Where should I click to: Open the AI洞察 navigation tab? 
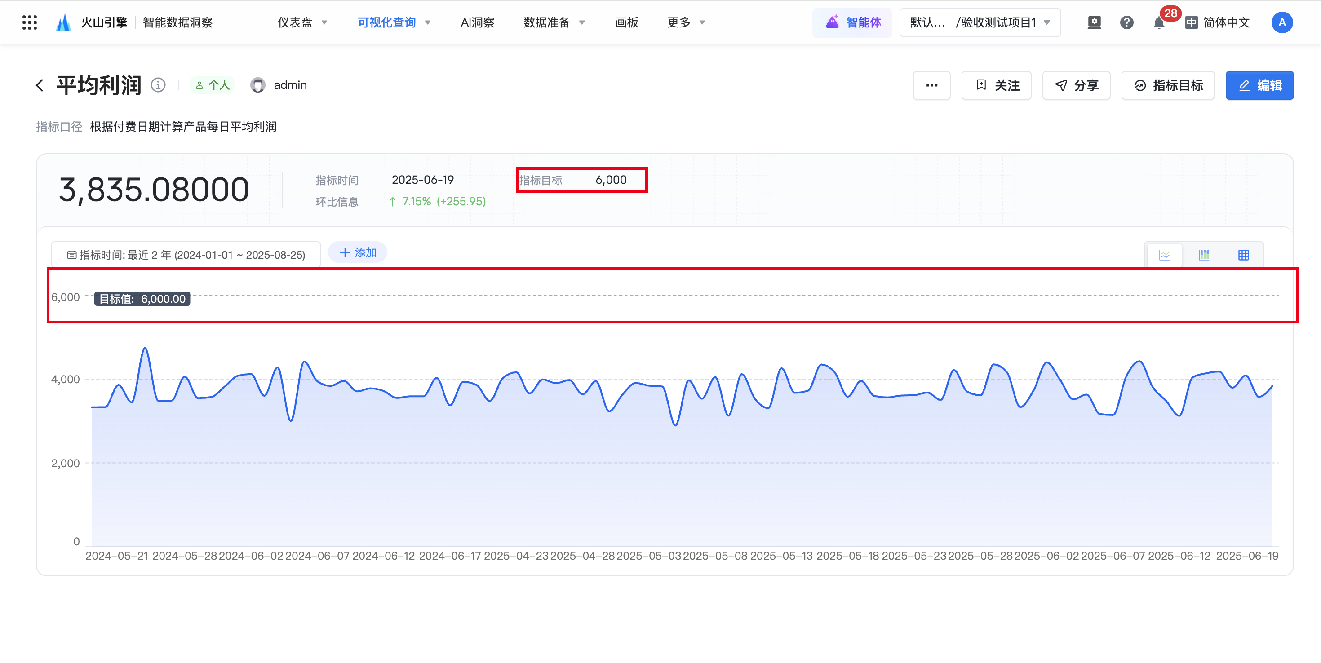click(477, 22)
